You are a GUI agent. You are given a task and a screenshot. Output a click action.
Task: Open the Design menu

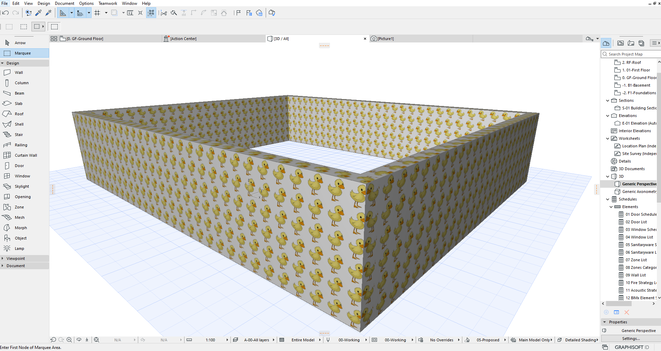pyautogui.click(x=44, y=3)
